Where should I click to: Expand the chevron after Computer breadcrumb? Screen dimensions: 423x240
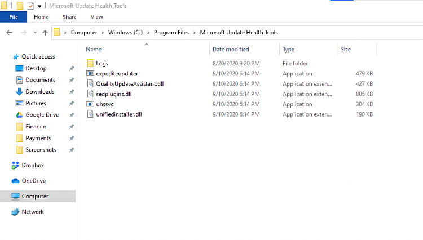(x=103, y=33)
